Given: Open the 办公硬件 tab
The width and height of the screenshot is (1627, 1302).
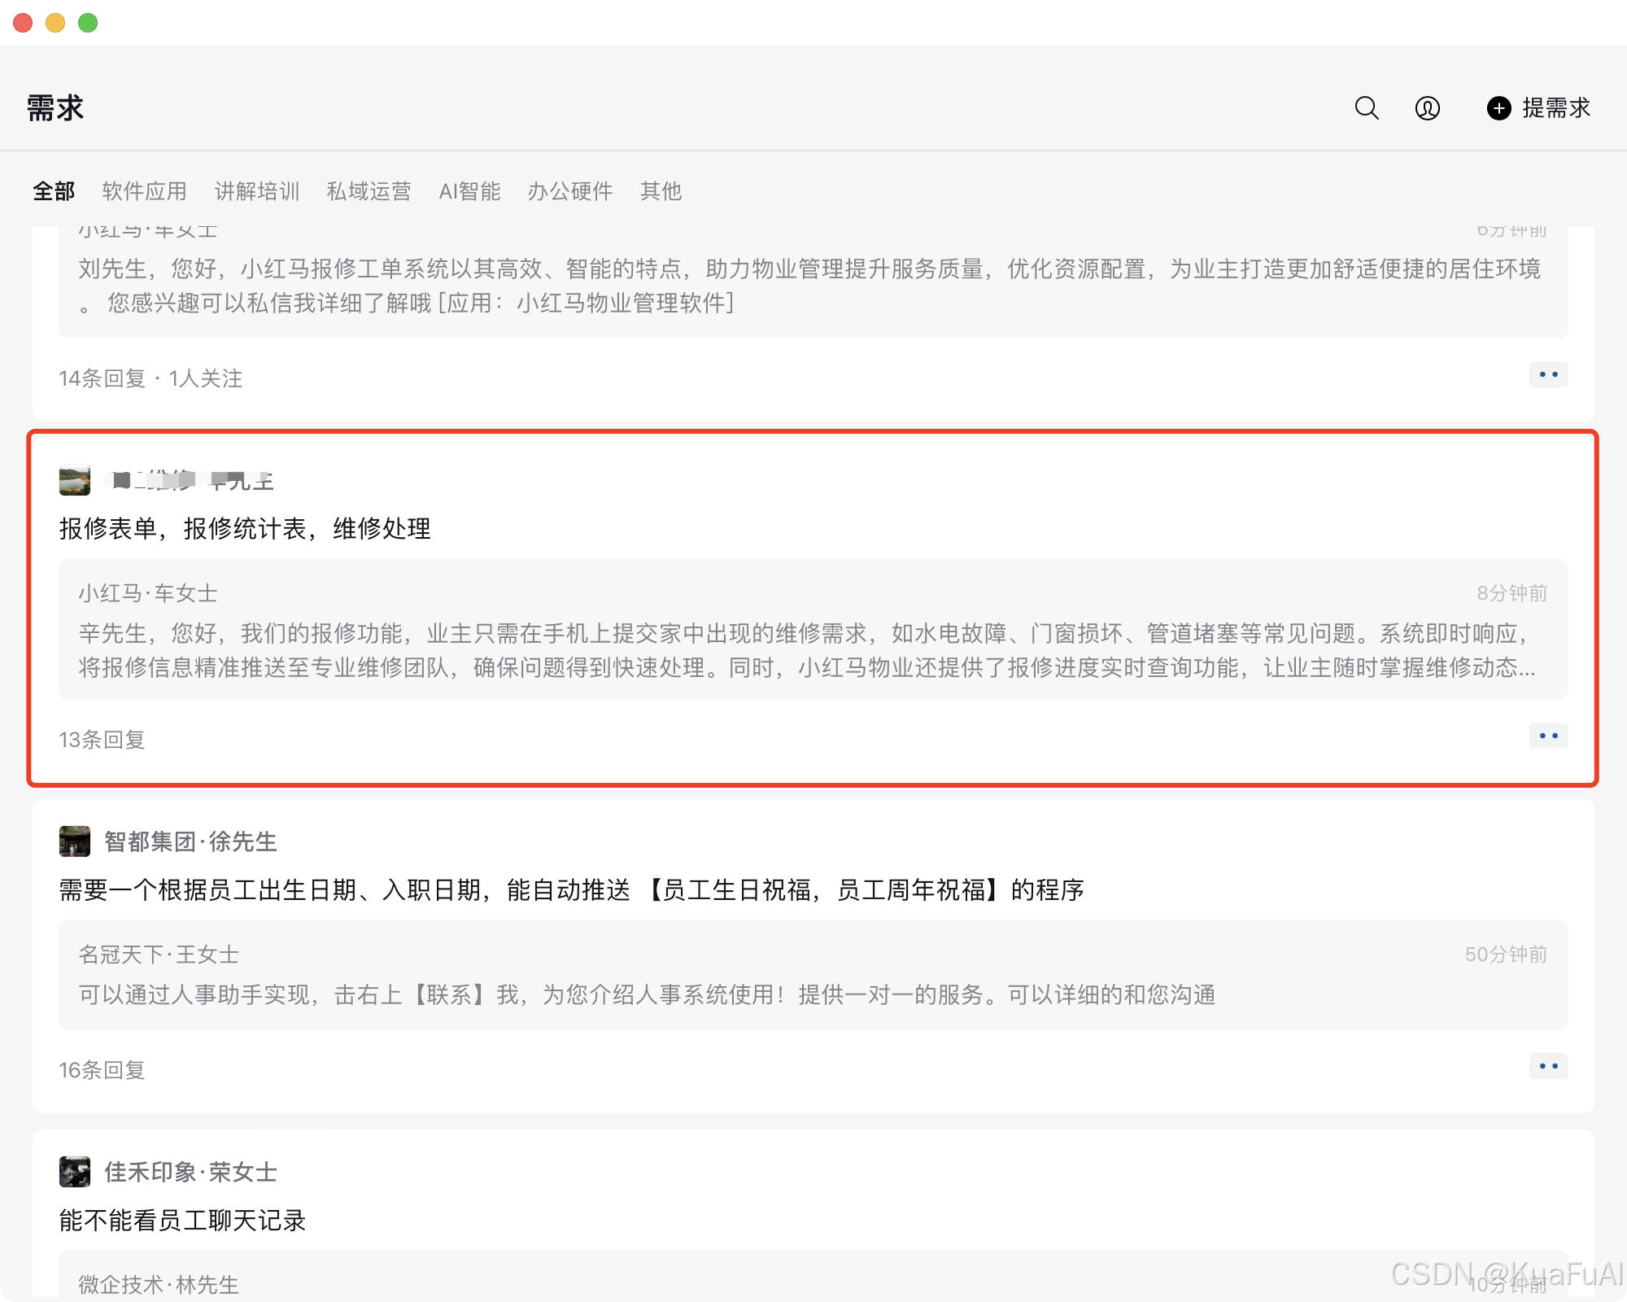Looking at the screenshot, I should pos(570,191).
